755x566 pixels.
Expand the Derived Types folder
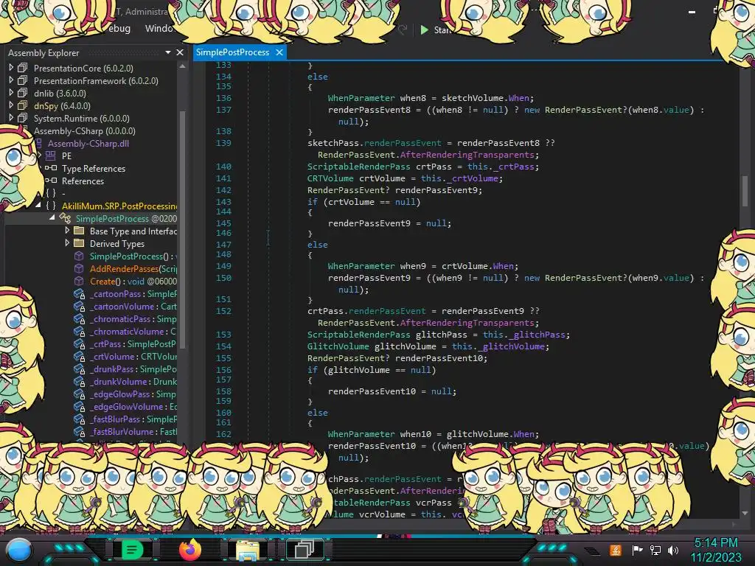(67, 243)
